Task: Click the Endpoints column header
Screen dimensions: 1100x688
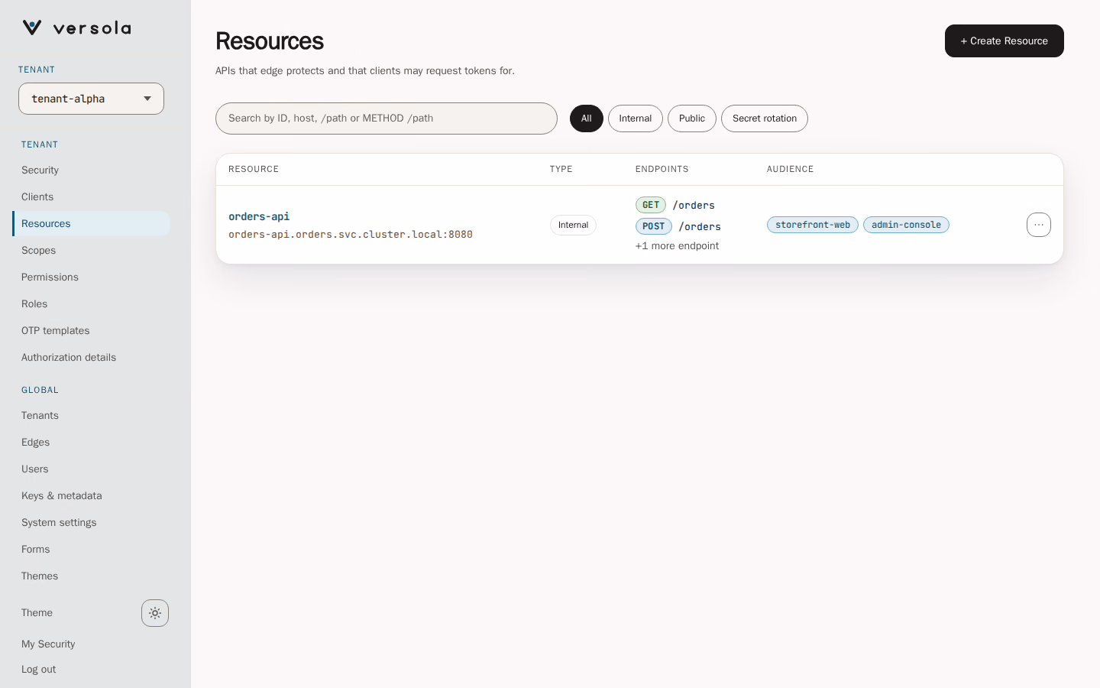Action: (x=662, y=169)
